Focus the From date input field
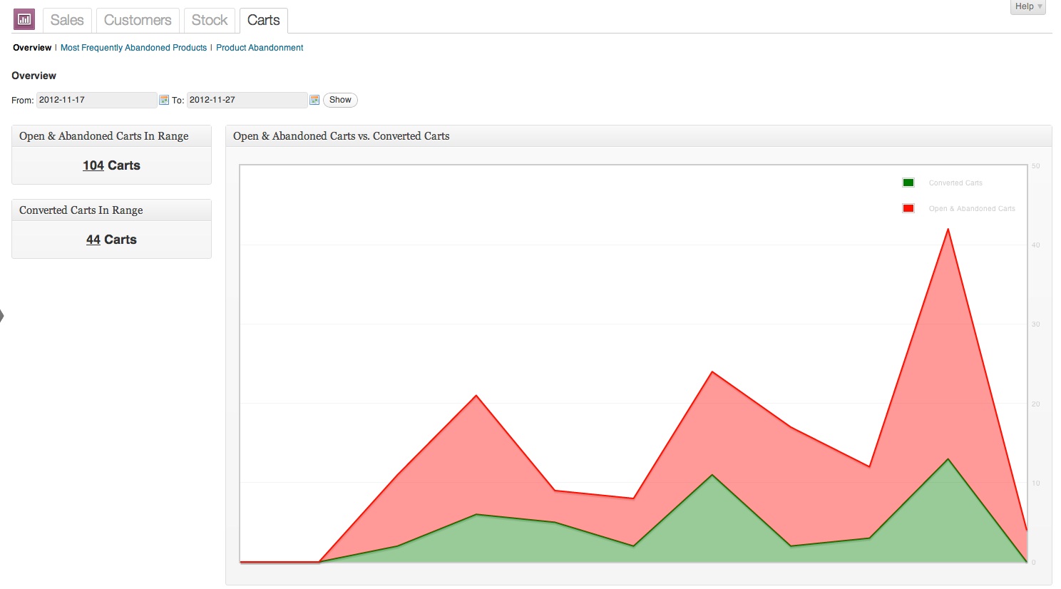The width and height of the screenshot is (1061, 589). pos(97,100)
